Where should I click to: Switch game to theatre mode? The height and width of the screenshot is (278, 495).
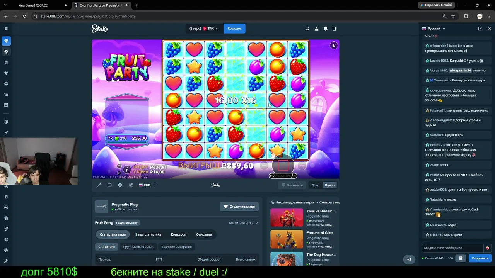(109, 185)
